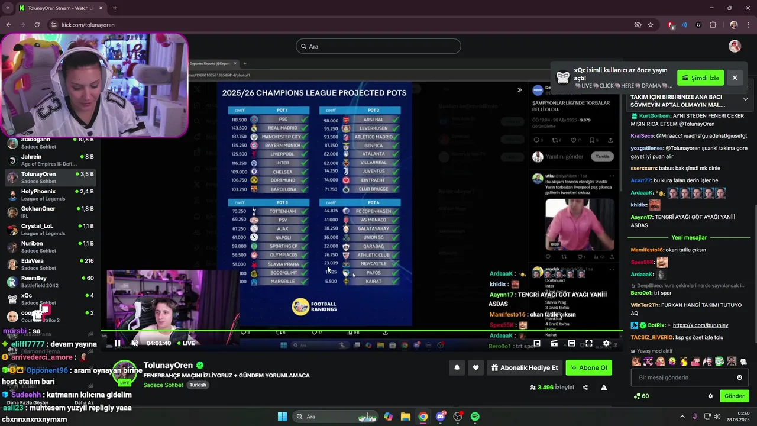Screen dimensions: 757x426
Task: Click the Turkish language tag
Action: (x=198, y=385)
